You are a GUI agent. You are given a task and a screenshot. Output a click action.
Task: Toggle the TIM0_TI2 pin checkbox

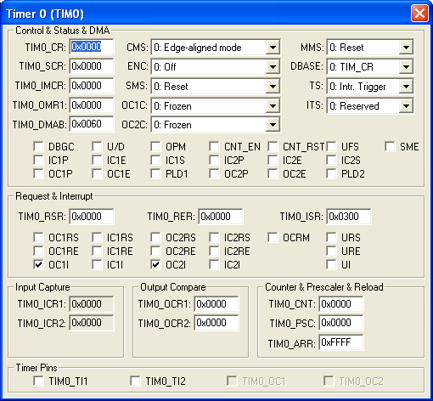click(x=135, y=381)
